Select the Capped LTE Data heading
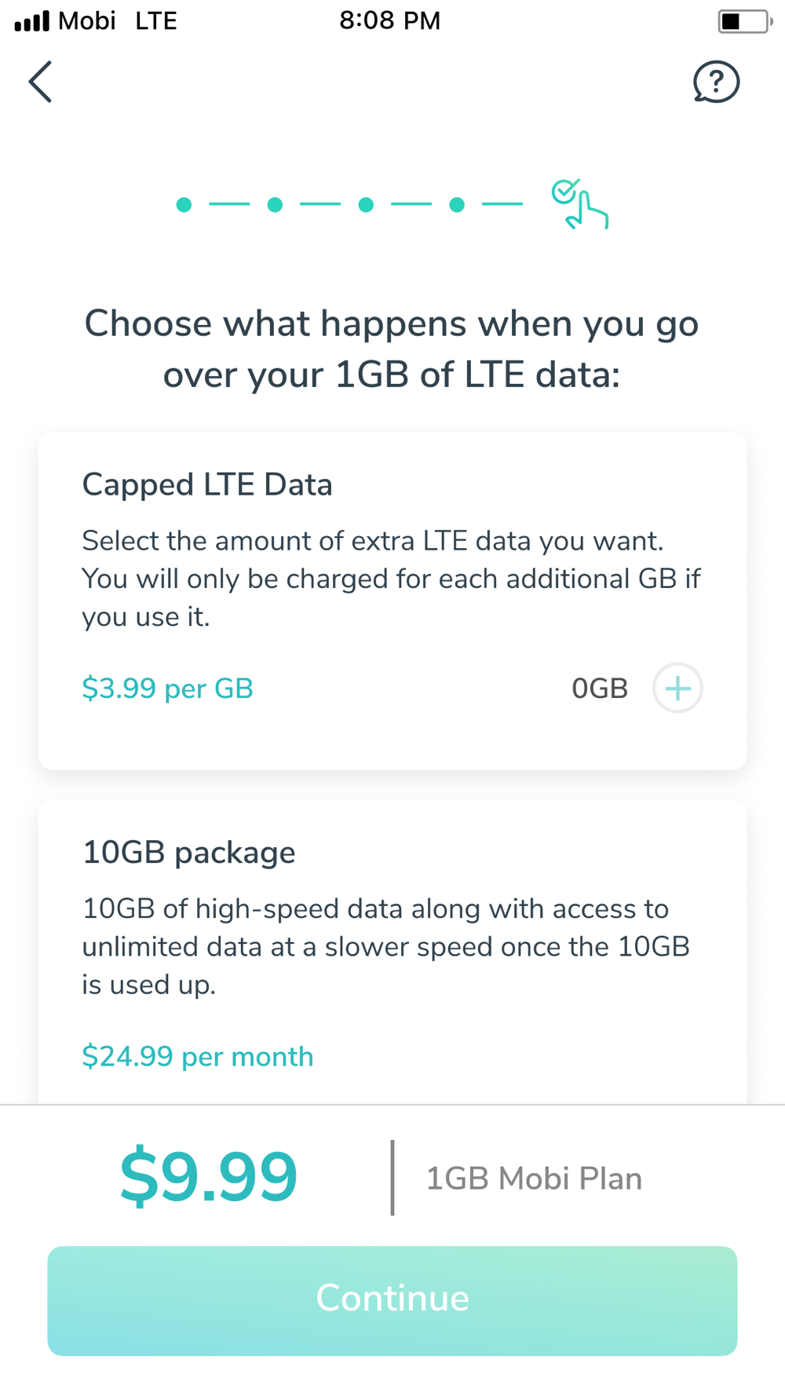Viewport: 785px width, 1396px height. [x=207, y=484]
